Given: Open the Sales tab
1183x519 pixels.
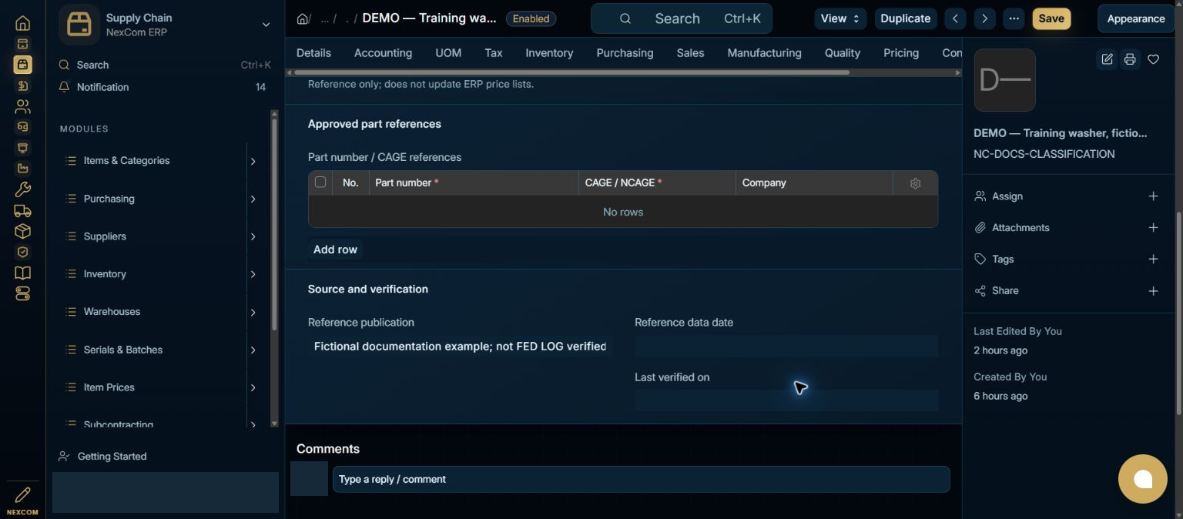Looking at the screenshot, I should coord(690,53).
